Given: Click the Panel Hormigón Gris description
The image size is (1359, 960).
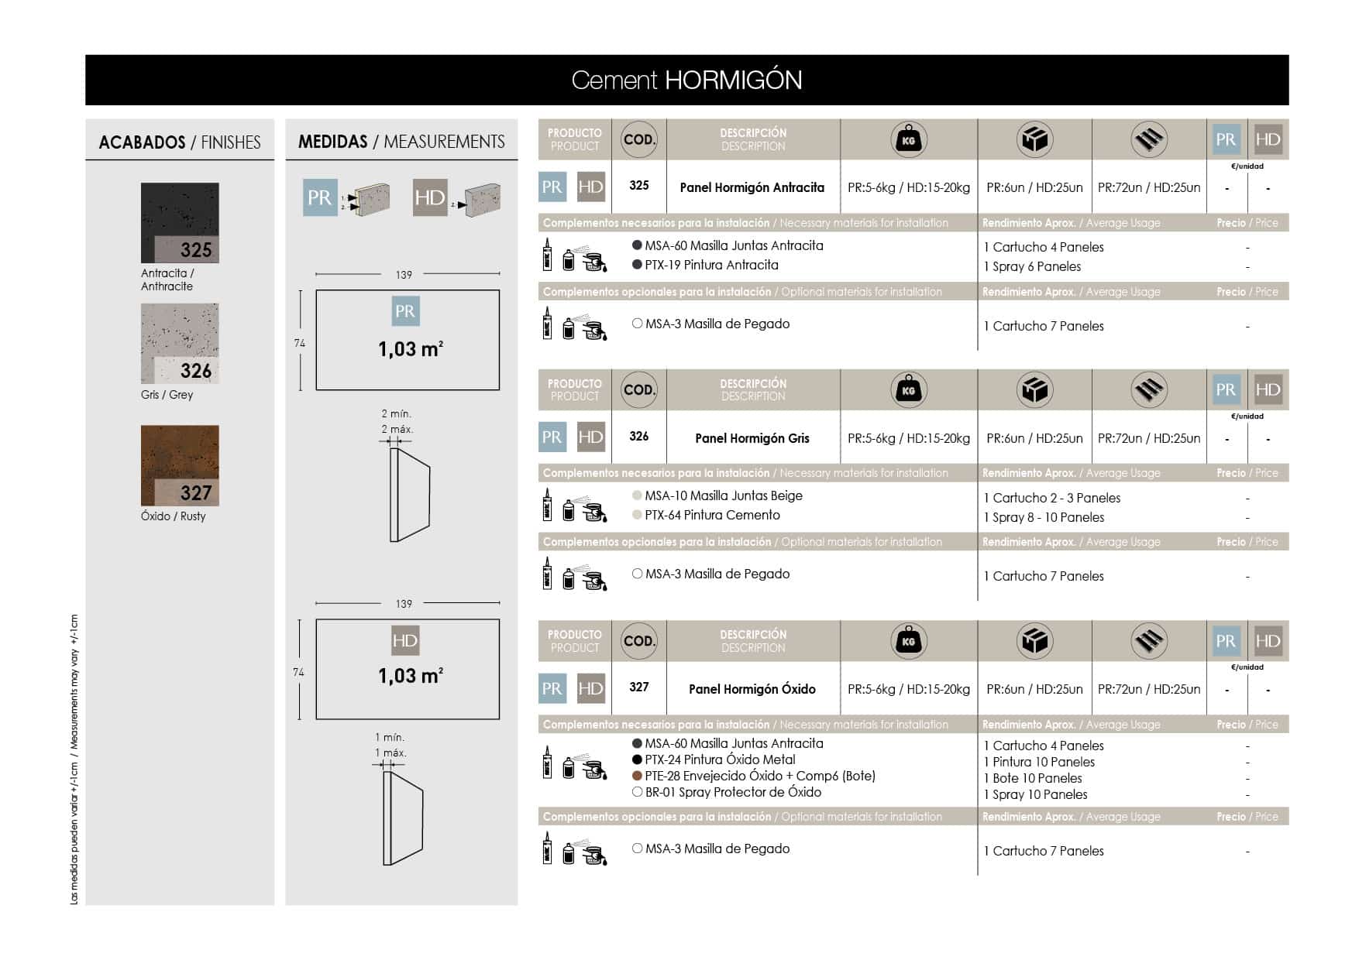Looking at the screenshot, I should click(752, 438).
